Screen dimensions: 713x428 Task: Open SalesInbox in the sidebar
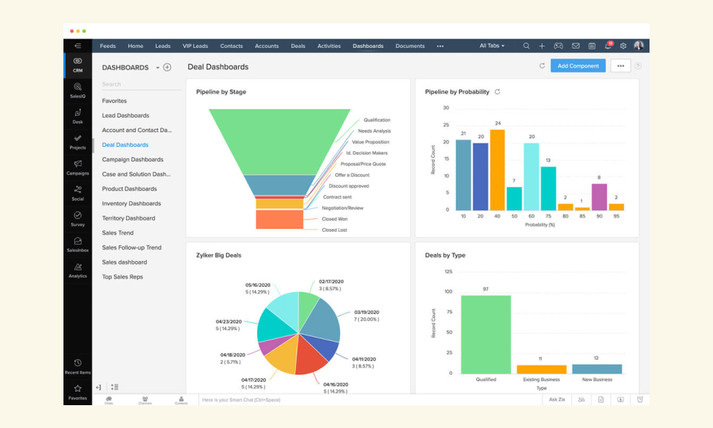click(78, 245)
